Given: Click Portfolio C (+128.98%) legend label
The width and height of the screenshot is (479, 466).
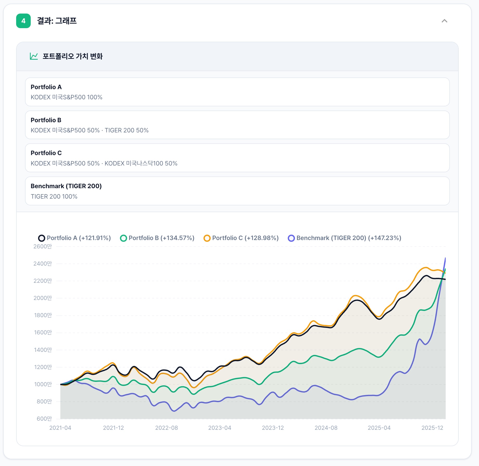Looking at the screenshot, I should pos(245,238).
